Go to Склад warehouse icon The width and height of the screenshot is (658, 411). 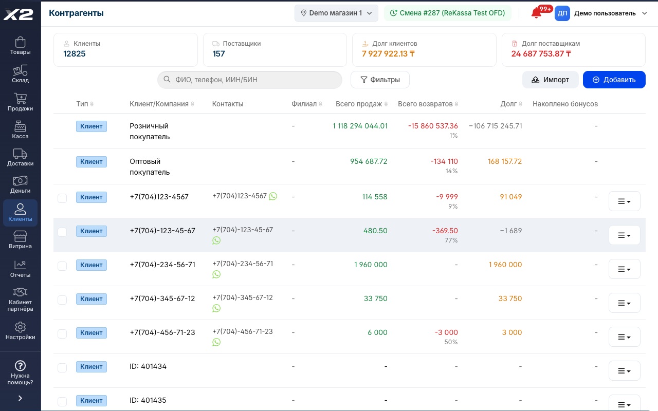[20, 74]
